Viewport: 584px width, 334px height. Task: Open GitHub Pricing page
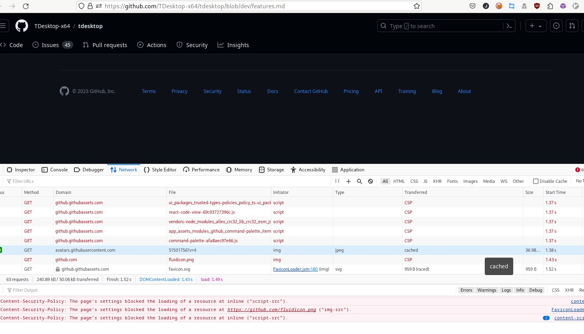351,91
